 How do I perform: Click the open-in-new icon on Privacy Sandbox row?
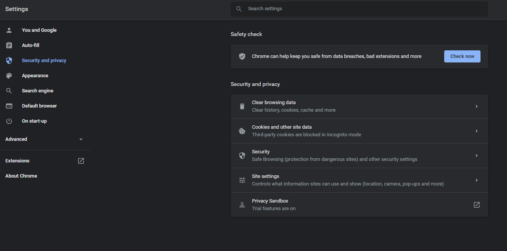[x=477, y=205]
